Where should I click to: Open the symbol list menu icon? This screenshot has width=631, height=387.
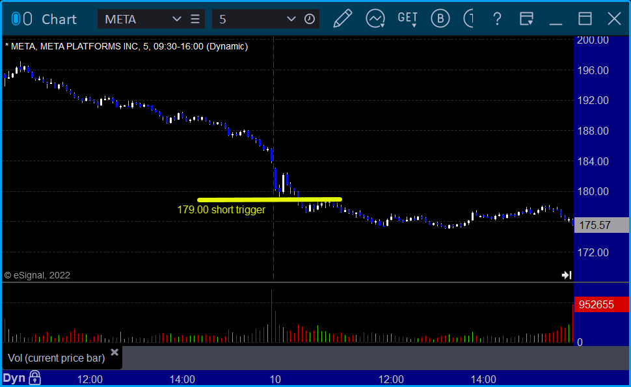[195, 19]
